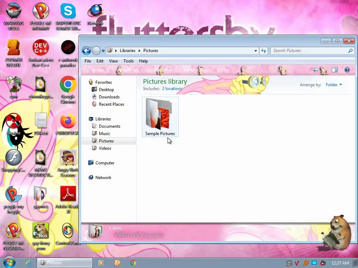358x268 pixels.
Task: Select Computer in the navigation pane
Action: click(x=105, y=163)
